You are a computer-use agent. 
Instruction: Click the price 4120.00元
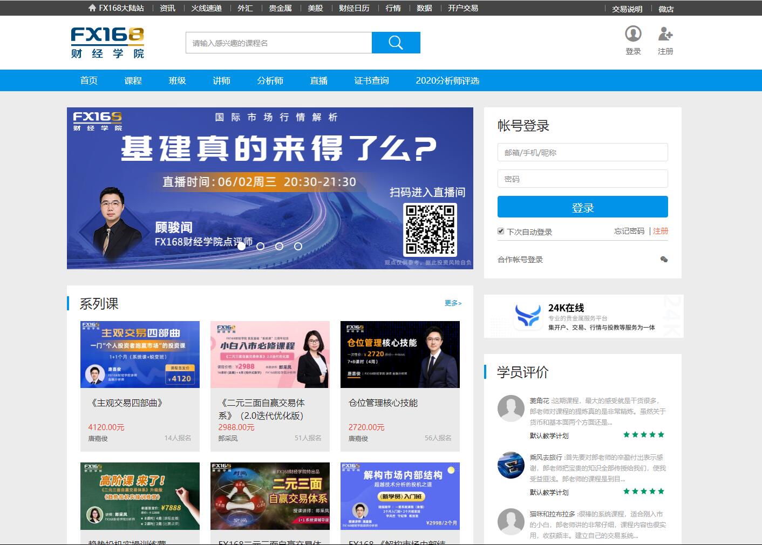106,427
